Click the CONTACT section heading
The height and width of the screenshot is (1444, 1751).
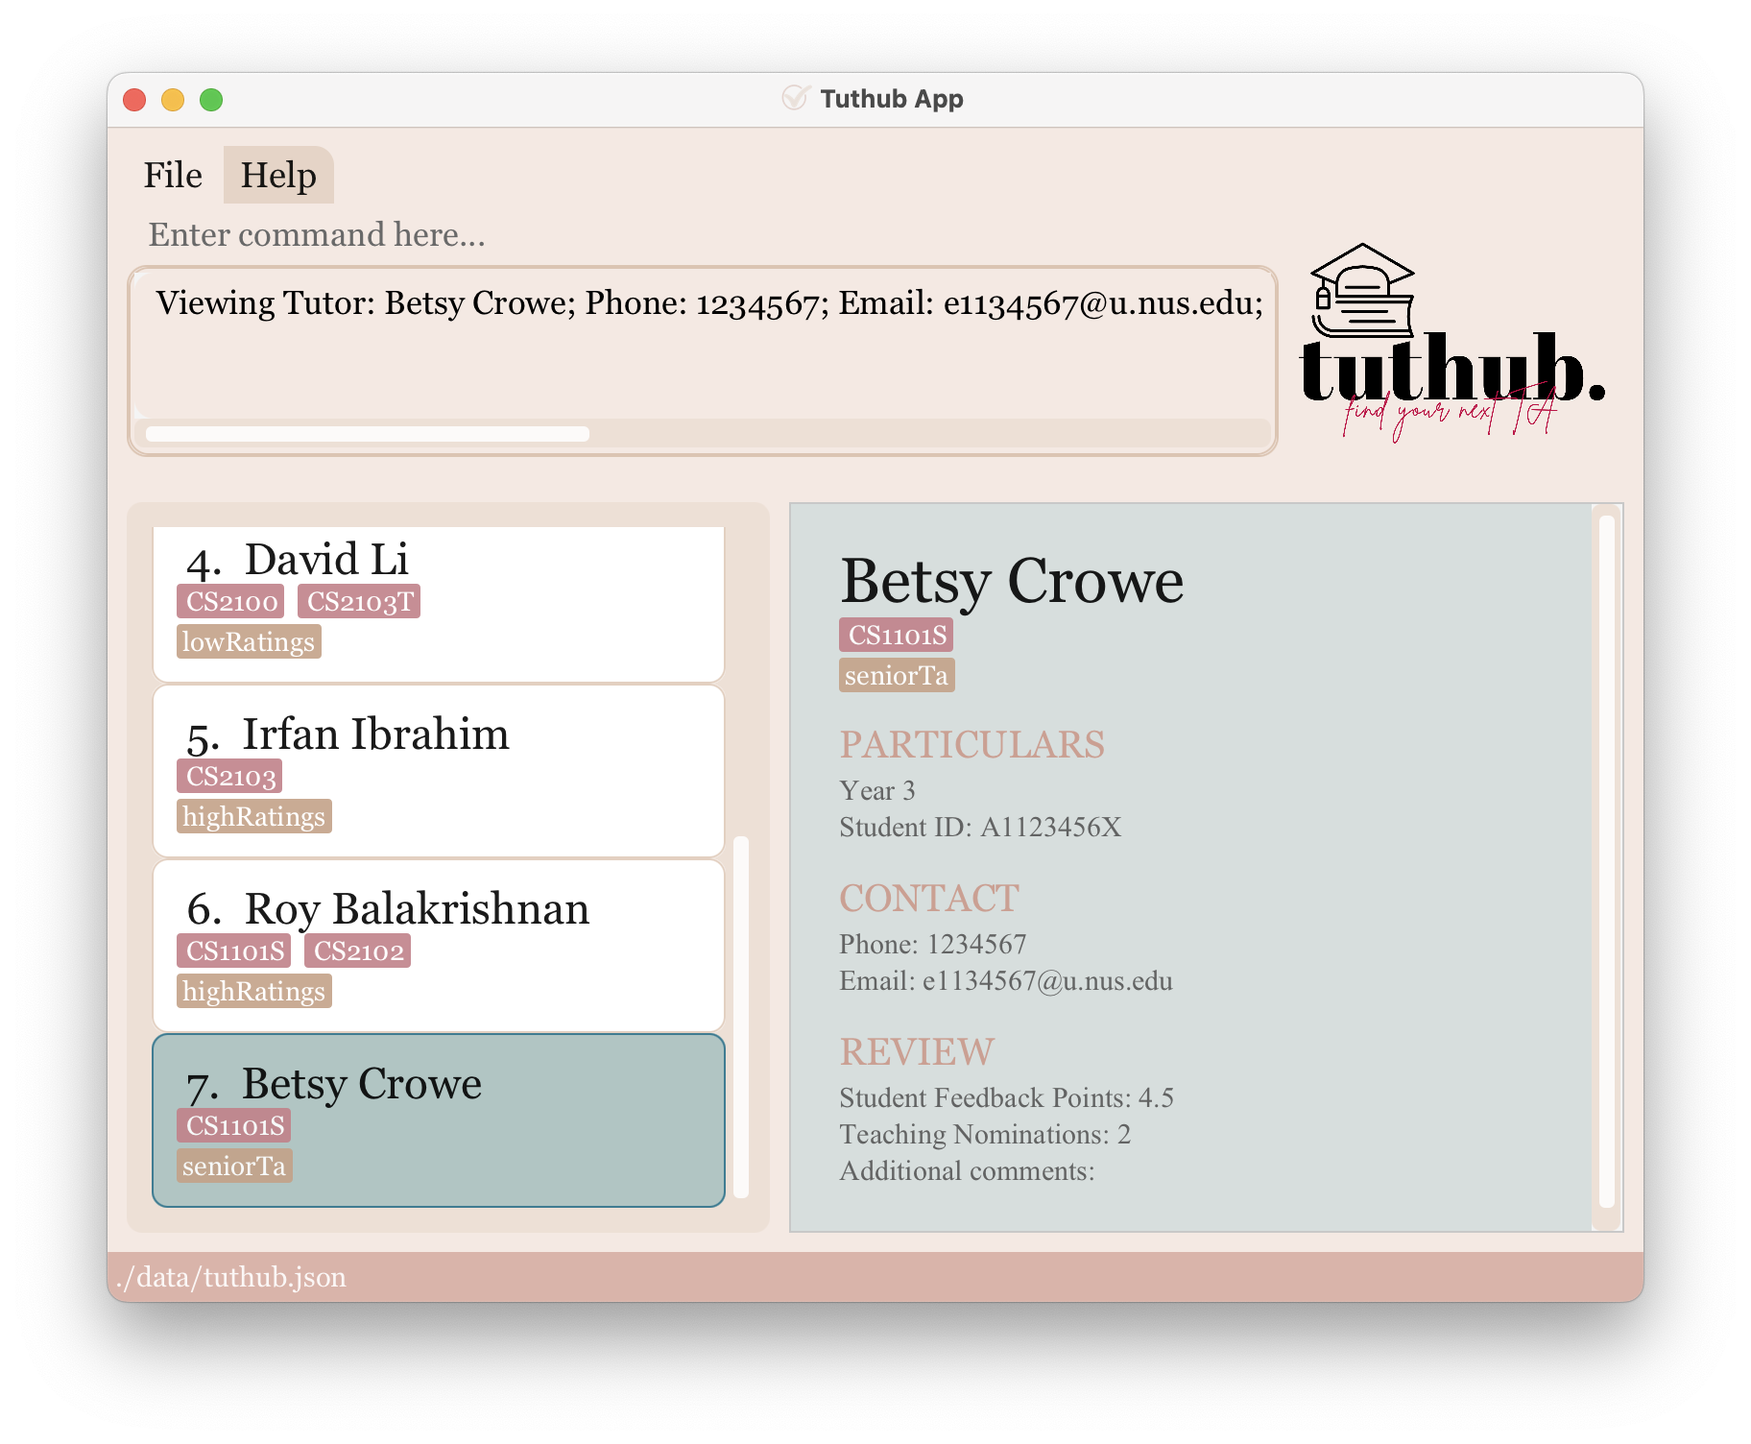pyautogui.click(x=929, y=898)
